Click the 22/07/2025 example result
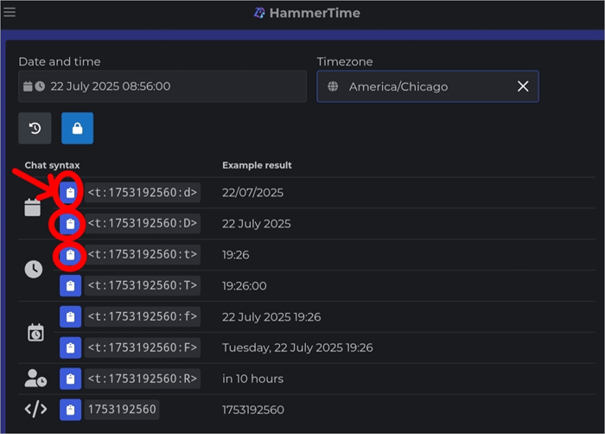This screenshot has height=434, width=605. 252,193
